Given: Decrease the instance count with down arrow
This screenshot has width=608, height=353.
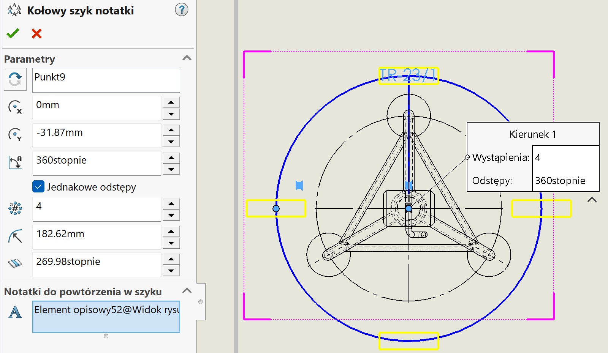Looking at the screenshot, I should point(171,215).
